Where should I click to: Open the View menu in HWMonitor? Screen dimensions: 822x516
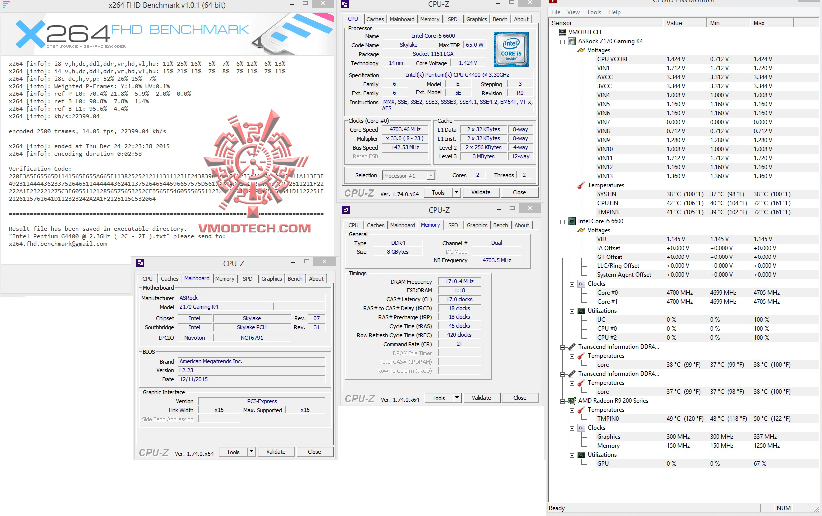coord(573,12)
